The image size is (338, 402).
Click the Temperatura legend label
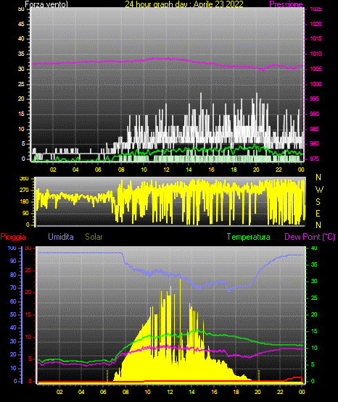[249, 237]
